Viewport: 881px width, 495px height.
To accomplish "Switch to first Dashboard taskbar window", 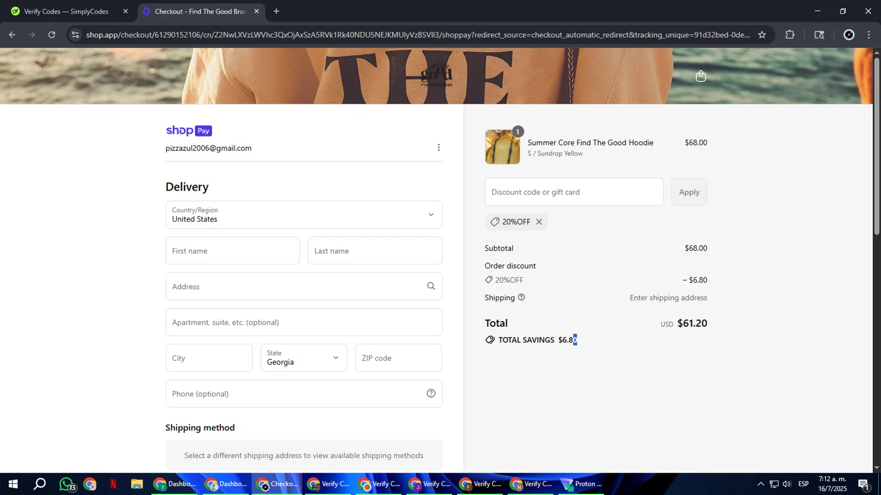I will point(175,484).
